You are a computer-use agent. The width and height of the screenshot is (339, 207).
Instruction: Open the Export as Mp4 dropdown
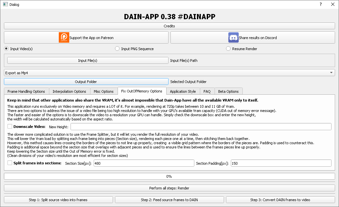click(x=163, y=73)
